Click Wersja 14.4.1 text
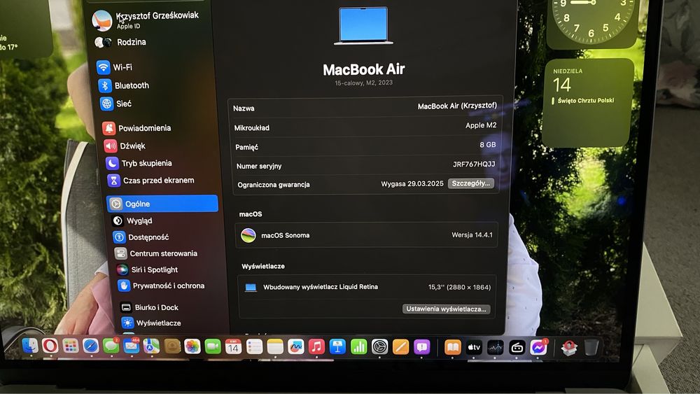This screenshot has height=394, width=700. click(x=472, y=234)
